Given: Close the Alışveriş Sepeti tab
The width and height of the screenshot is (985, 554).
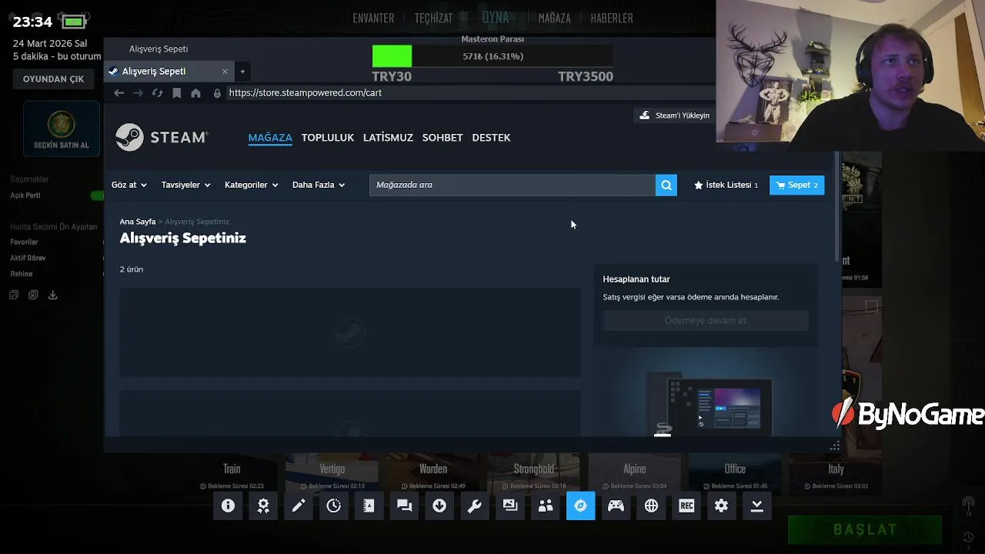Looking at the screenshot, I should coord(225,72).
